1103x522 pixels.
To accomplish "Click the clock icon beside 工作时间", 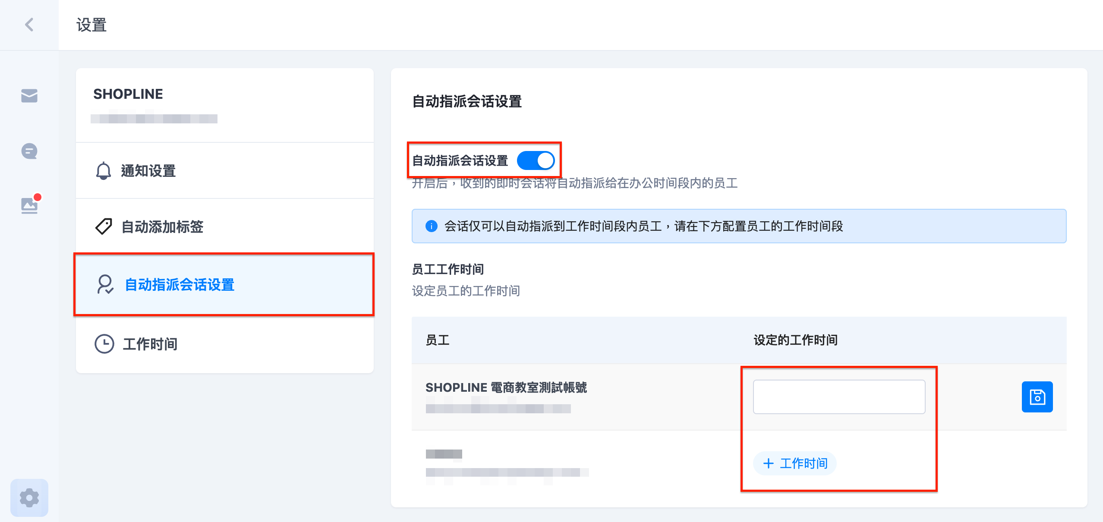I will point(104,344).
